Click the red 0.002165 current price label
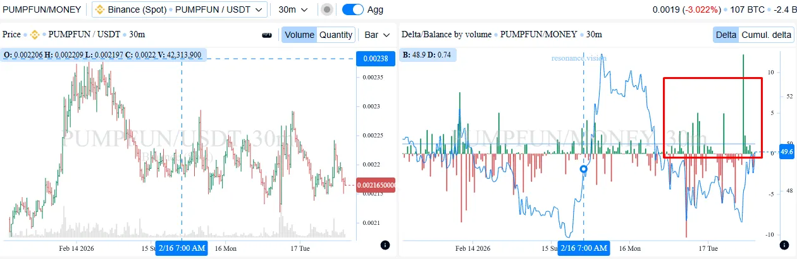797x259 pixels. 376,185
